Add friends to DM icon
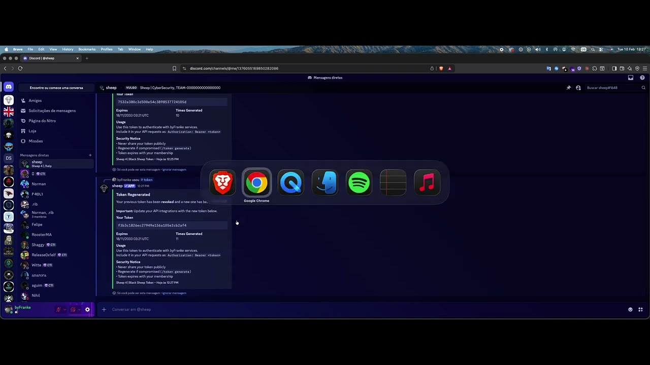650x365 pixels. pyautogui.click(x=578, y=88)
